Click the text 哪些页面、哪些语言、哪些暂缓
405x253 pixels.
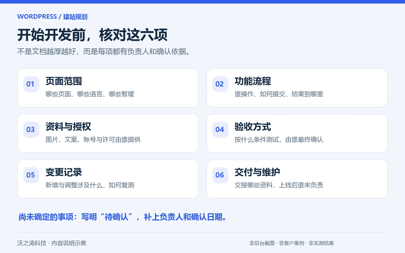pyautogui.click(x=90, y=94)
